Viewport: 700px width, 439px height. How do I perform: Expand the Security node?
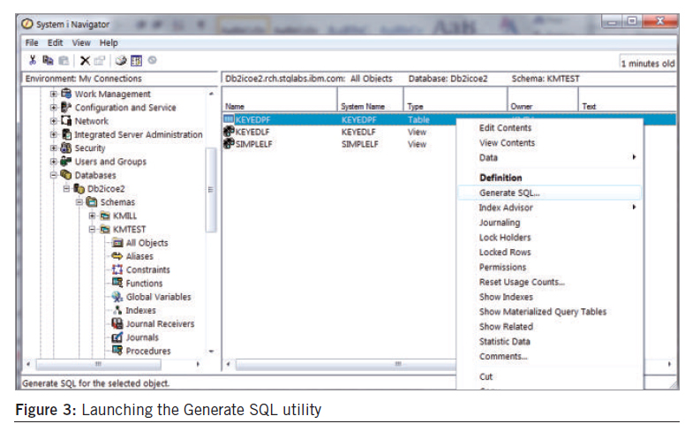click(x=54, y=148)
